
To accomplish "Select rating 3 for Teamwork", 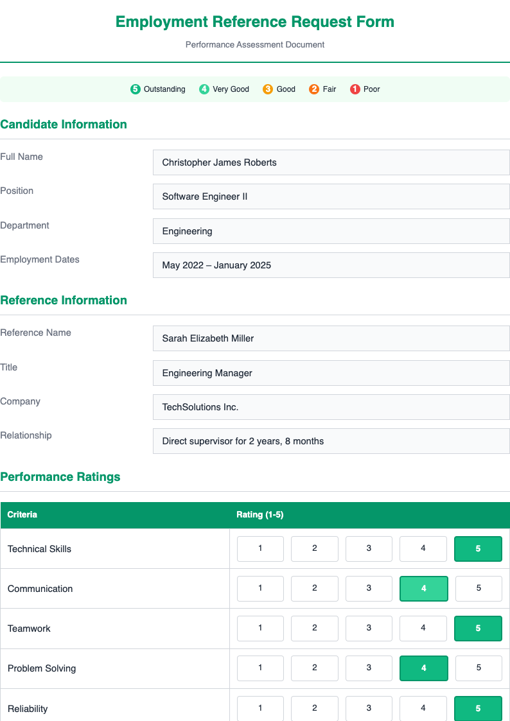I will coord(369,628).
